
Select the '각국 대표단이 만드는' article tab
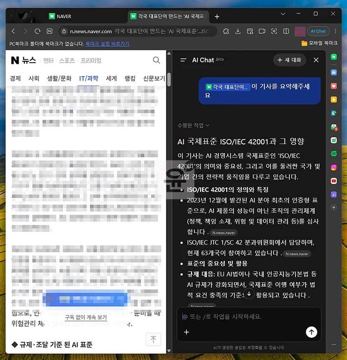point(168,16)
